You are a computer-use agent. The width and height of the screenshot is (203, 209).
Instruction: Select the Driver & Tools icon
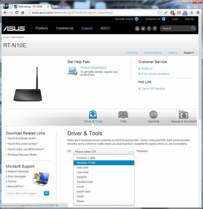coord(93,114)
